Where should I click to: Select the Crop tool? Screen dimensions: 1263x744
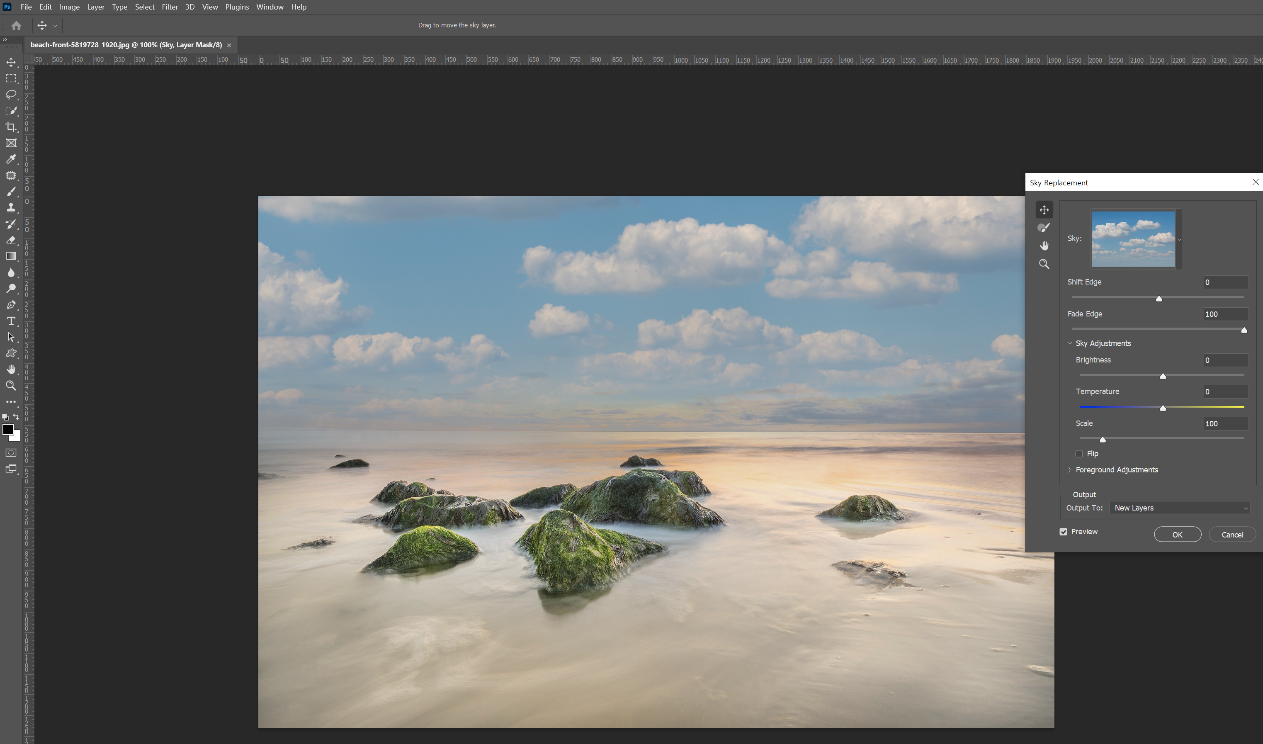click(11, 127)
